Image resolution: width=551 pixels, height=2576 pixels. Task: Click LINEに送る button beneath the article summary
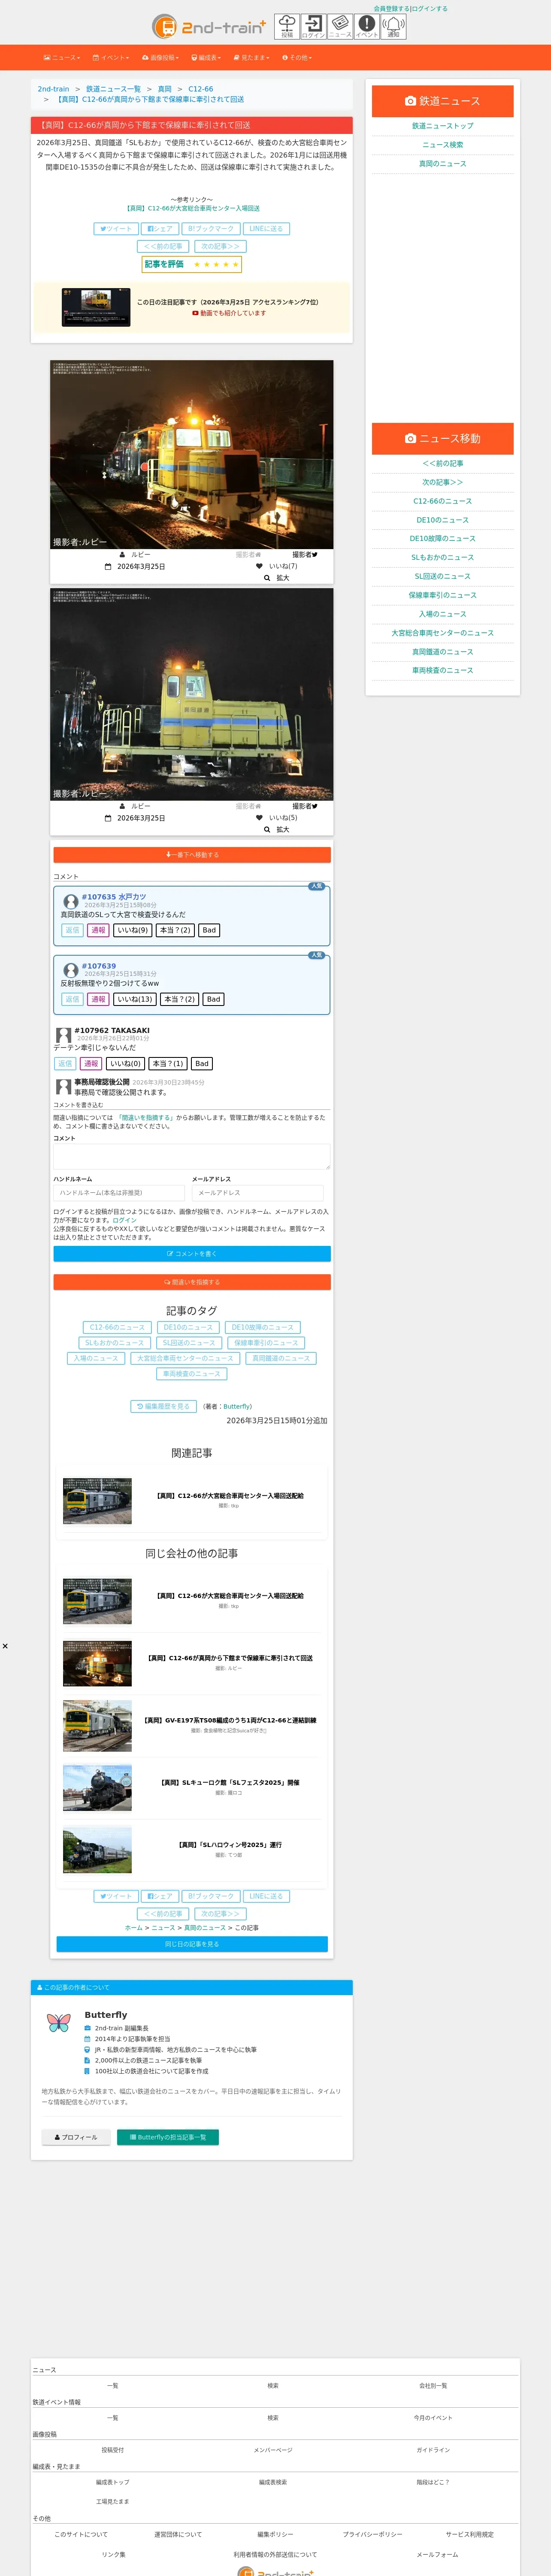click(266, 229)
